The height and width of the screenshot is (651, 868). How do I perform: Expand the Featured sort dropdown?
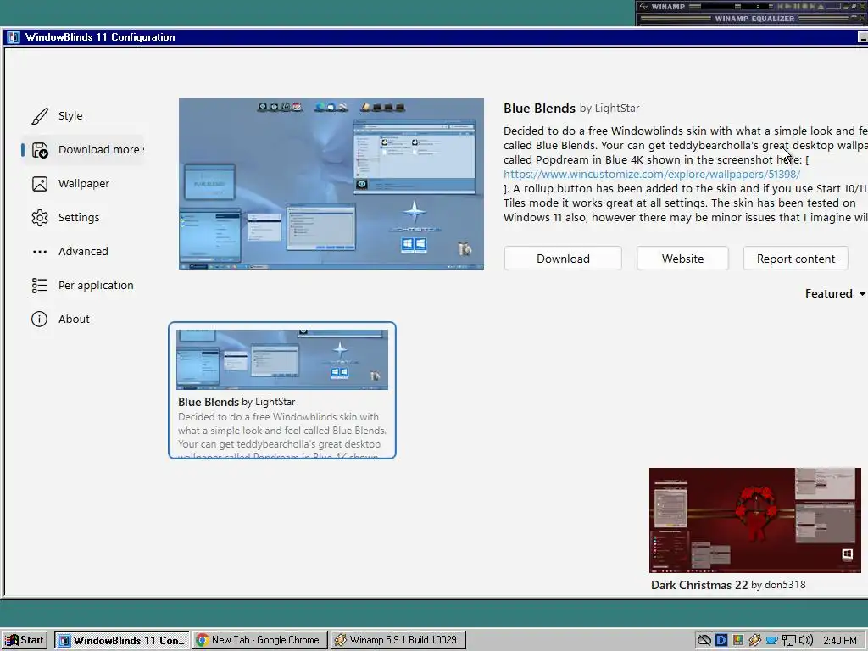pos(835,293)
